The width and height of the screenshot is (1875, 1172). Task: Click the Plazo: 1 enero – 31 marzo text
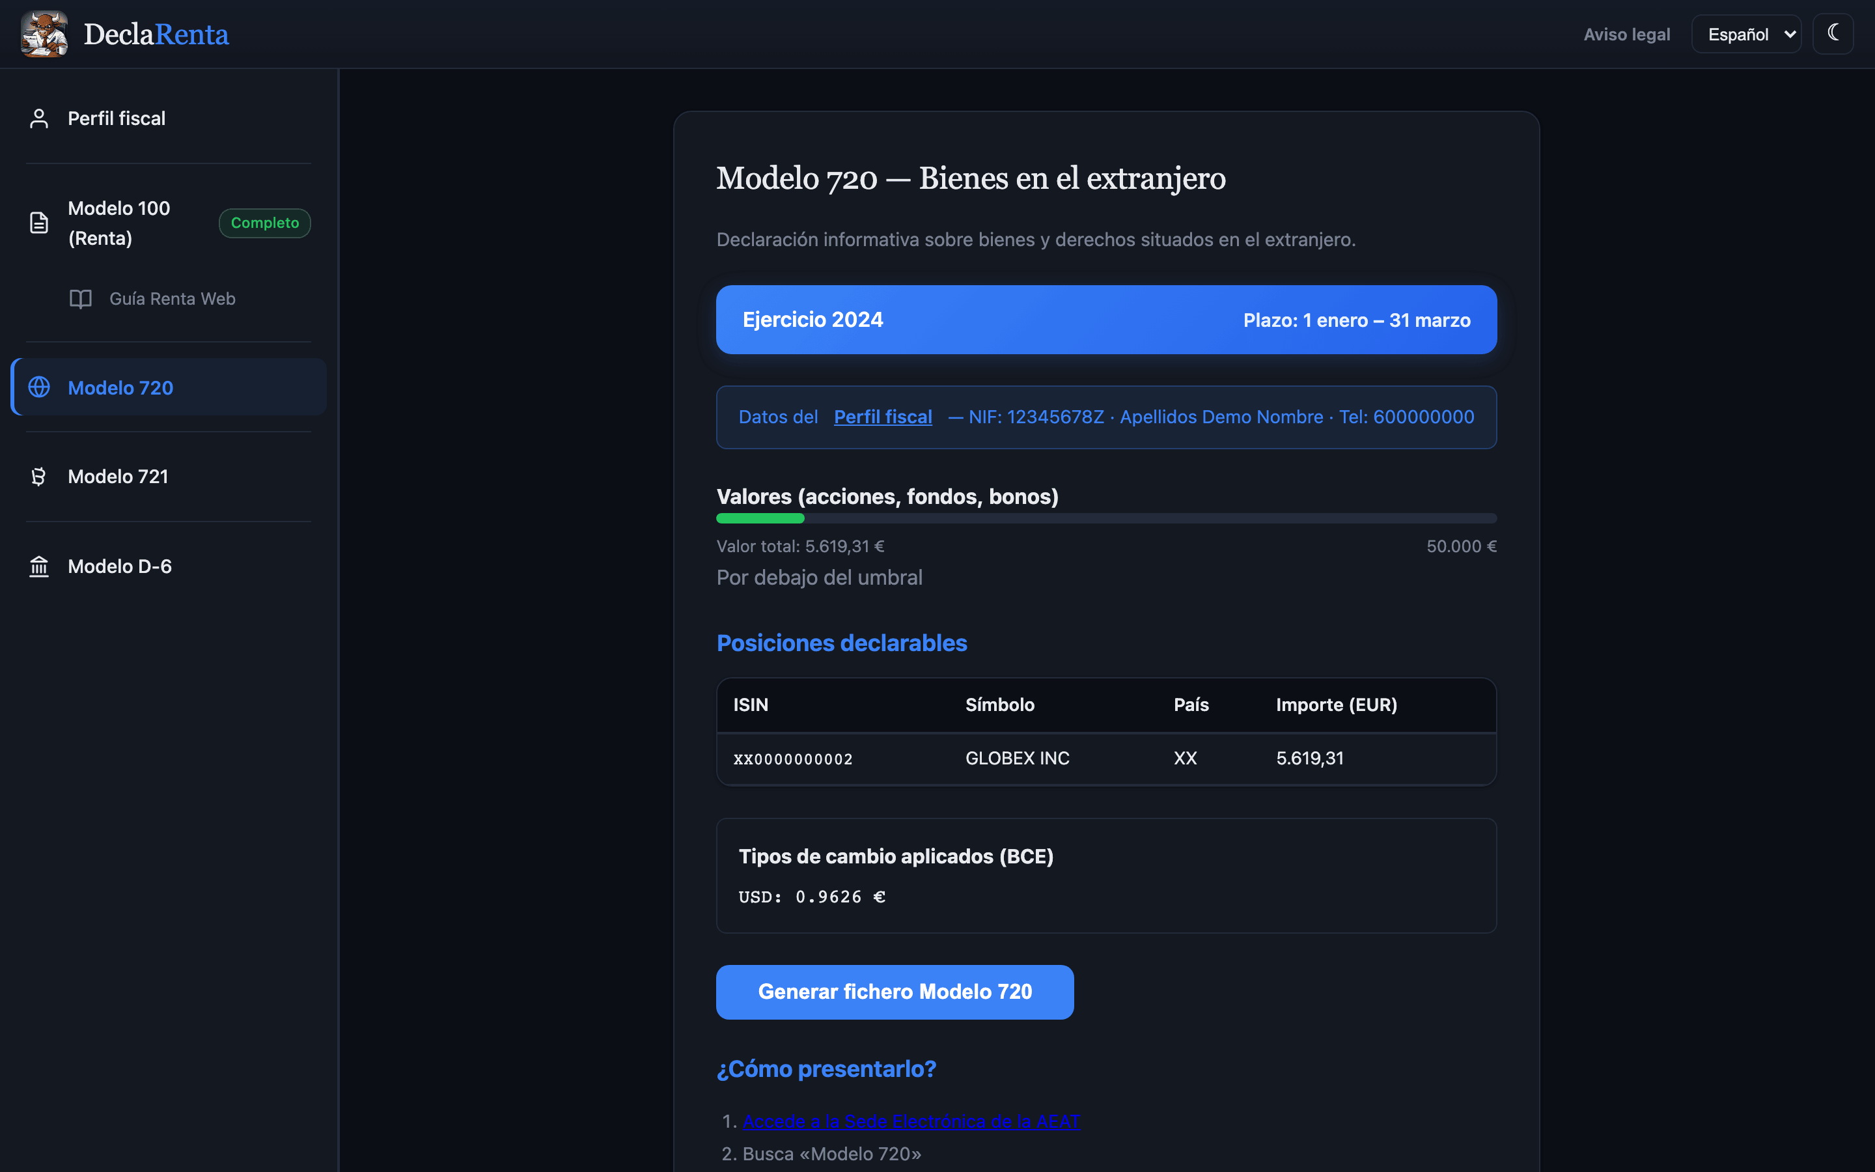[x=1357, y=320]
